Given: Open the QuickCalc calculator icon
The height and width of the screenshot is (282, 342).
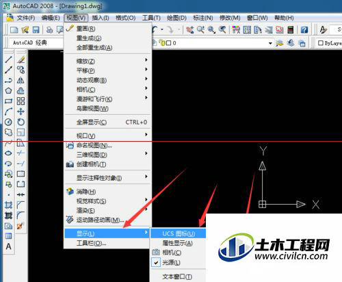Looking at the screenshot, I should (290, 29).
